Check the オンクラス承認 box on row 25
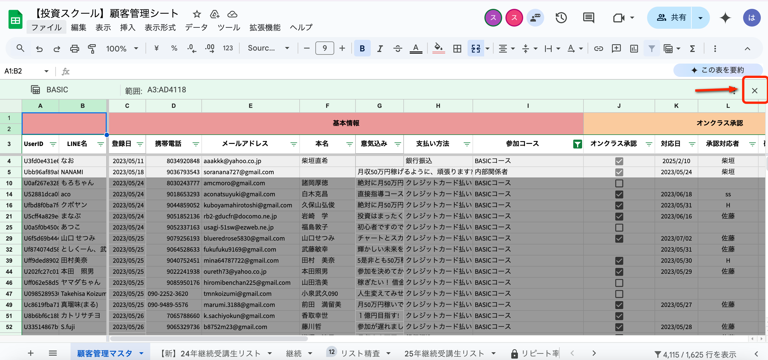Image resolution: width=768 pixels, height=360 pixels. pos(619,227)
